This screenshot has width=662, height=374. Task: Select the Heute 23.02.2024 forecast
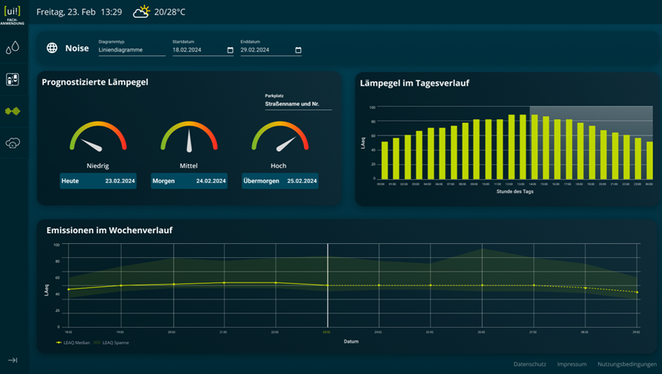pyautogui.click(x=98, y=181)
